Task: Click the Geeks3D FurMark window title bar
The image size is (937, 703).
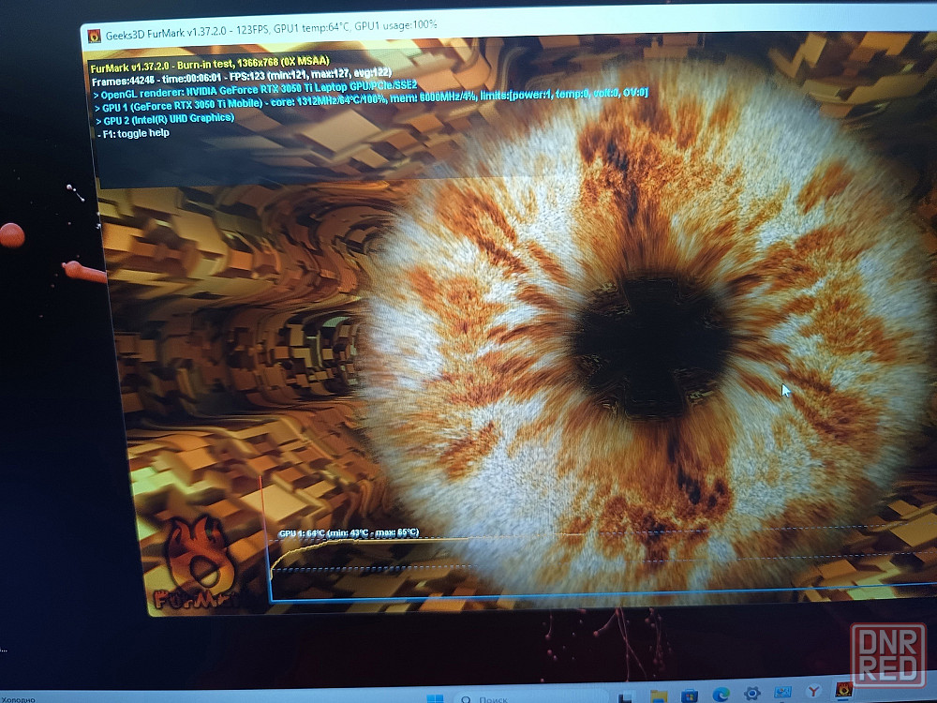Action: 508,29
